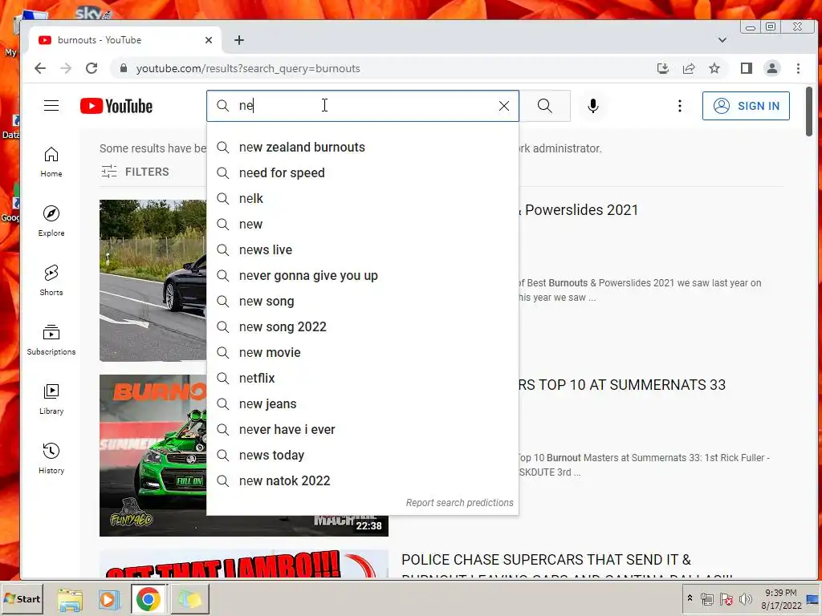Choose the "new natok 2022" suggestion

point(363,481)
